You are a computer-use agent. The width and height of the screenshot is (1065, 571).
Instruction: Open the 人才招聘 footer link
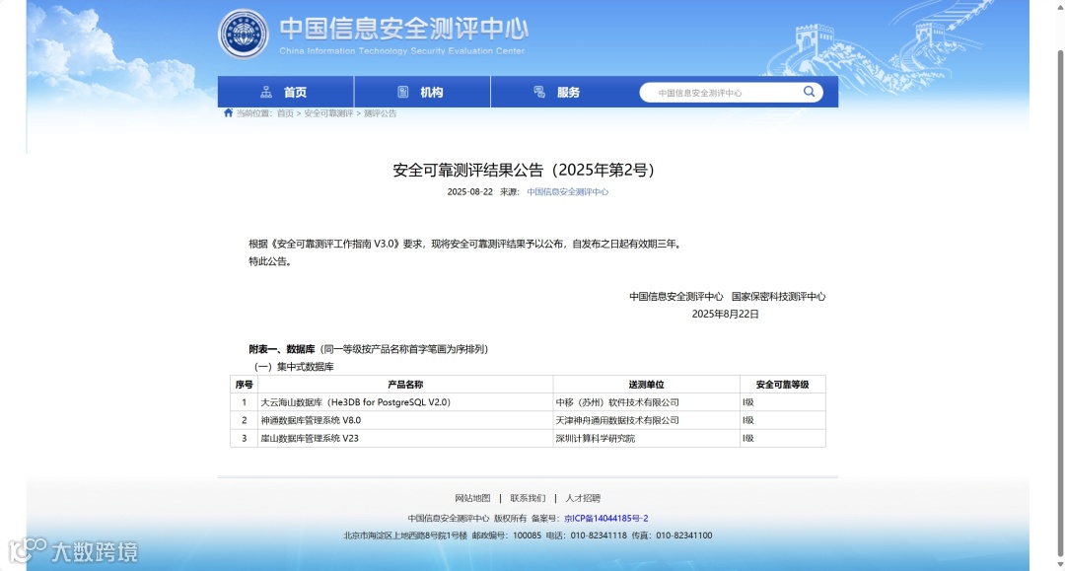(x=583, y=498)
